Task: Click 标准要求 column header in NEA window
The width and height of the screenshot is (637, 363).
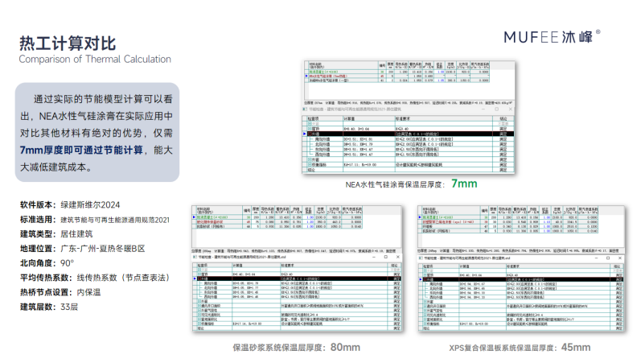Action: pos(444,118)
